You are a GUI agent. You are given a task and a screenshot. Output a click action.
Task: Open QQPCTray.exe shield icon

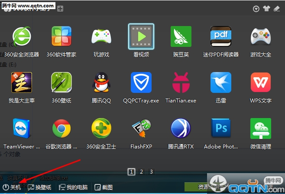(141, 82)
